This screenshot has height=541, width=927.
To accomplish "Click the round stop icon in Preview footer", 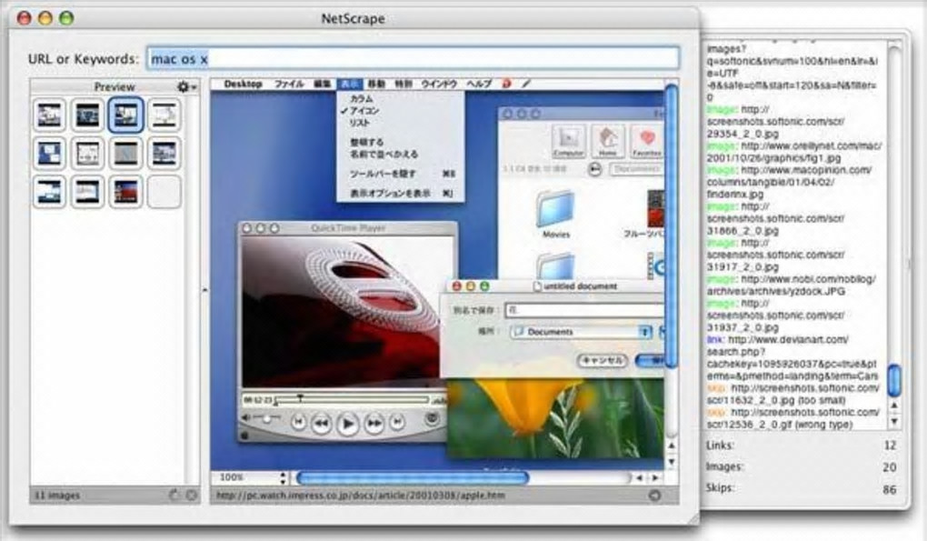I will (x=191, y=496).
